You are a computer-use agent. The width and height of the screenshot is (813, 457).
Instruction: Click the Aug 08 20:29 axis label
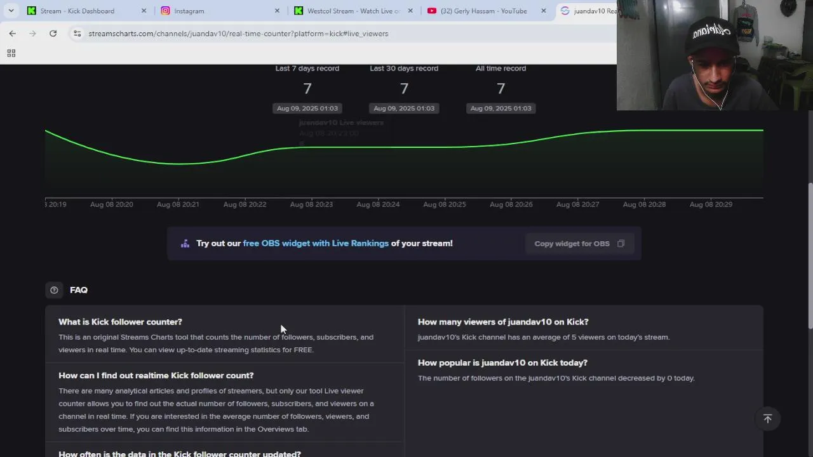tap(711, 204)
